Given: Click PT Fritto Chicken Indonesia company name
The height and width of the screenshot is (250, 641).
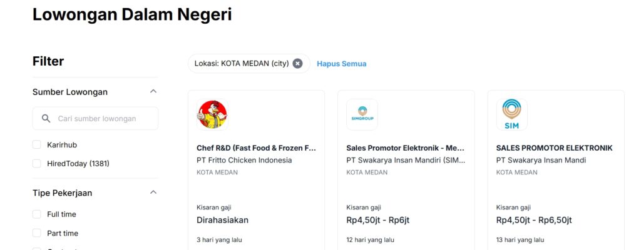Looking at the screenshot, I should click(x=244, y=160).
